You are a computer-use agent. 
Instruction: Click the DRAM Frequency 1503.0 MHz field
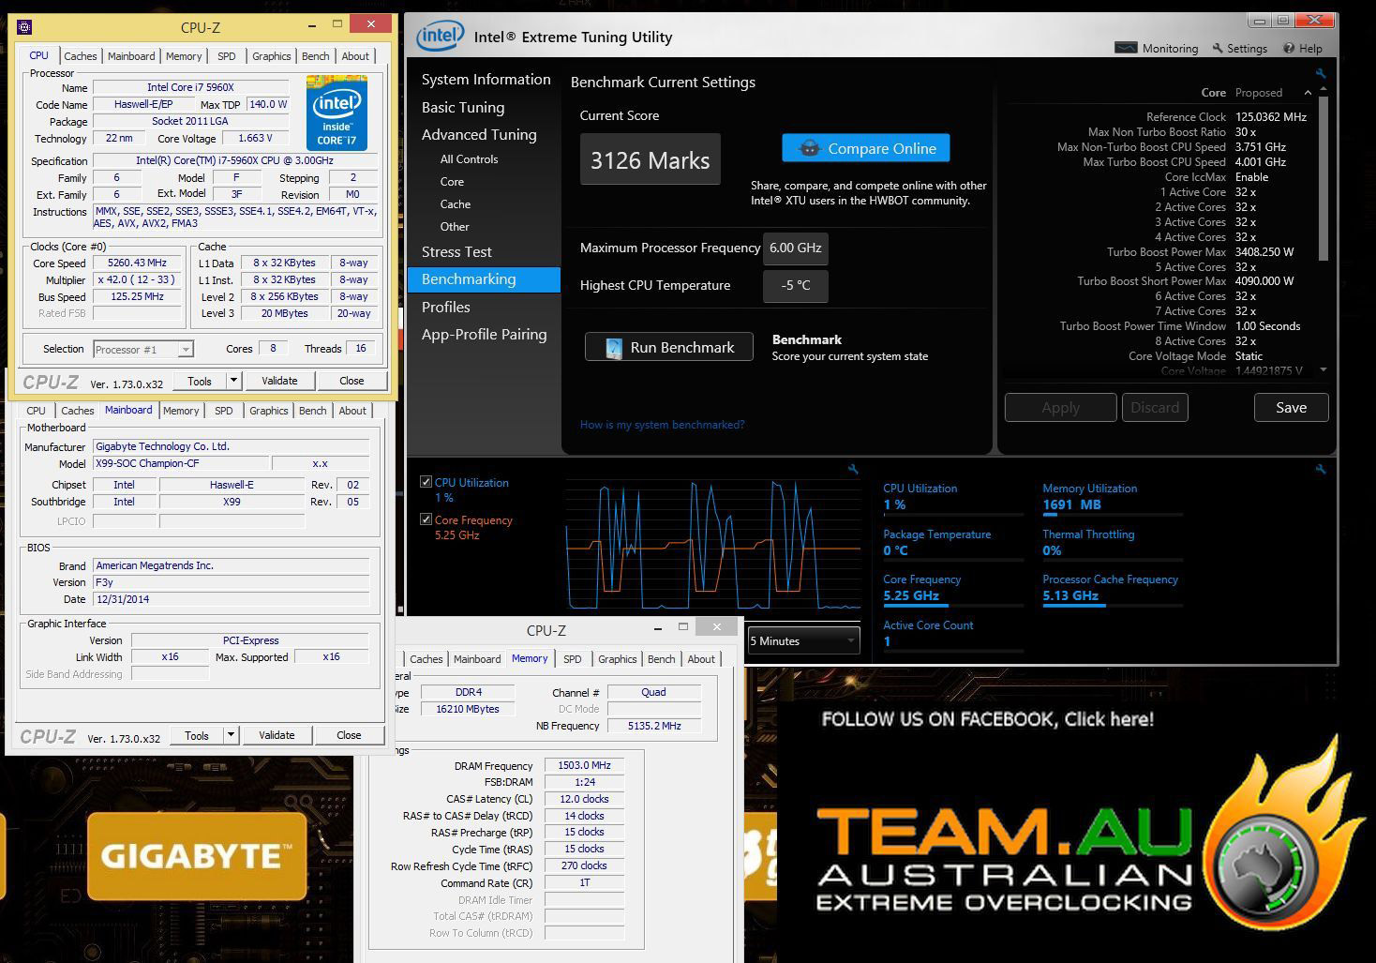point(584,765)
